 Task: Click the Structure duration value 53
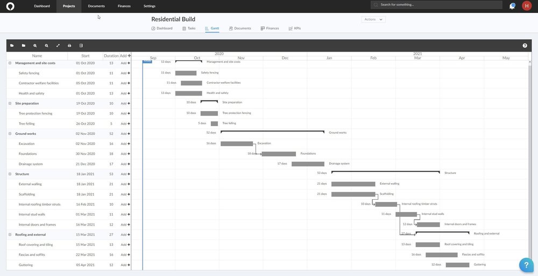(x=111, y=174)
